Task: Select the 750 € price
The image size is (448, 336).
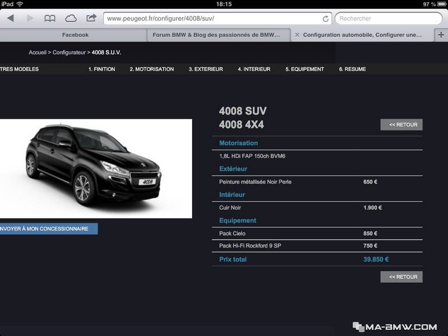Action: pos(370,246)
